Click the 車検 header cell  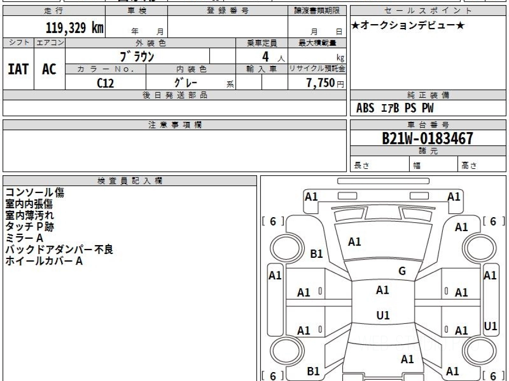pos(137,11)
